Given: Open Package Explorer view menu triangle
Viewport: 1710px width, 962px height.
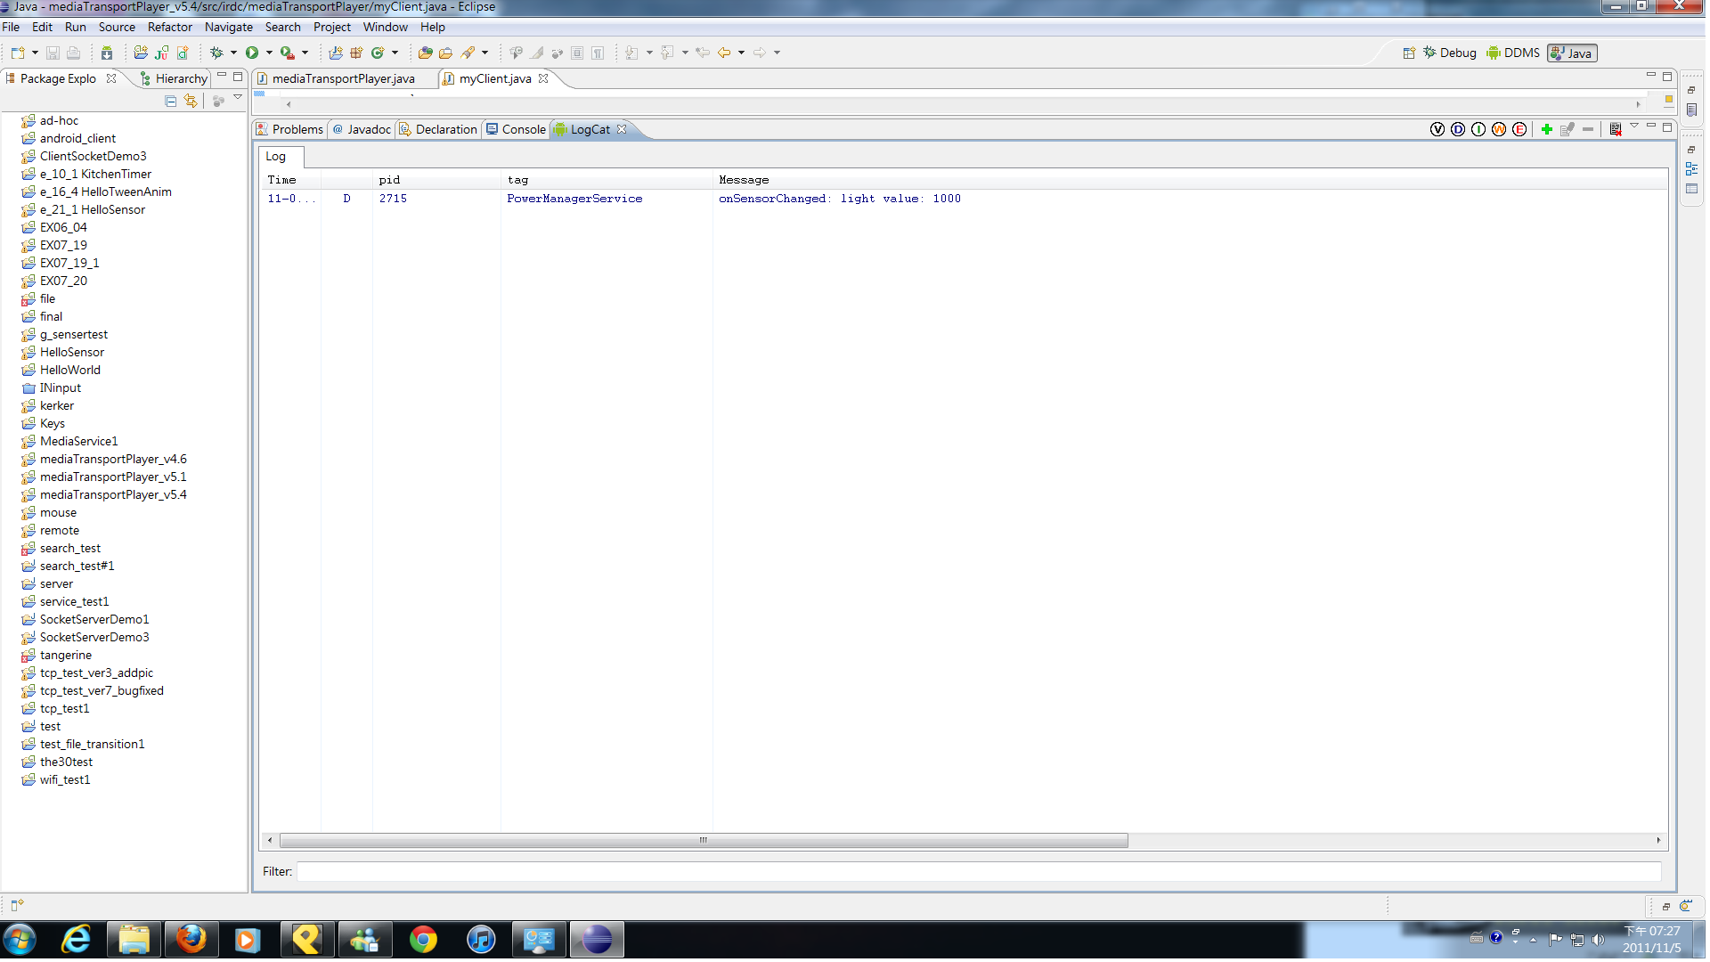Looking at the screenshot, I should [x=238, y=98].
